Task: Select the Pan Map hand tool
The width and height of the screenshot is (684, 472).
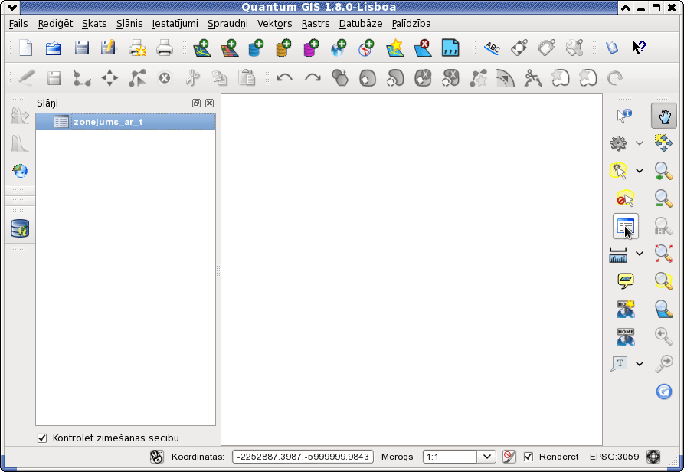Action: 664,116
